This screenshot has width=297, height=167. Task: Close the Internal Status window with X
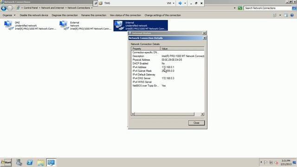click(x=204, y=33)
